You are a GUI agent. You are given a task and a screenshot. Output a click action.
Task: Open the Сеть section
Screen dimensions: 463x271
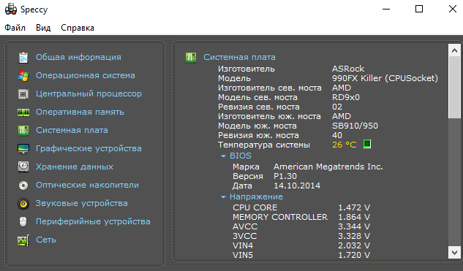[46, 240]
